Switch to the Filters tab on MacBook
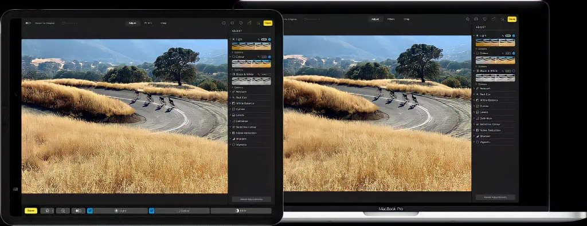The image size is (587, 226). pyautogui.click(x=391, y=19)
